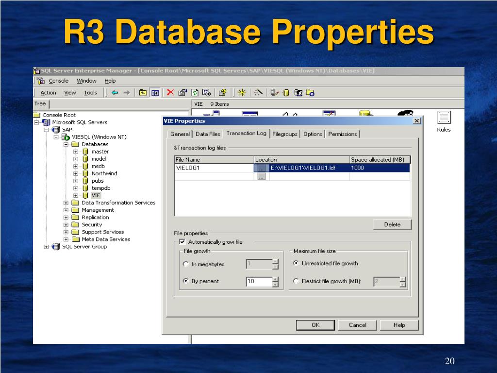
Task: Click the yellow New star toolbar icon
Action: coord(242,93)
